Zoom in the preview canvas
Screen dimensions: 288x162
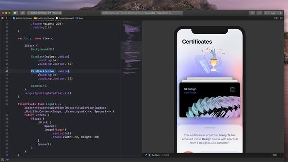pos(280,155)
